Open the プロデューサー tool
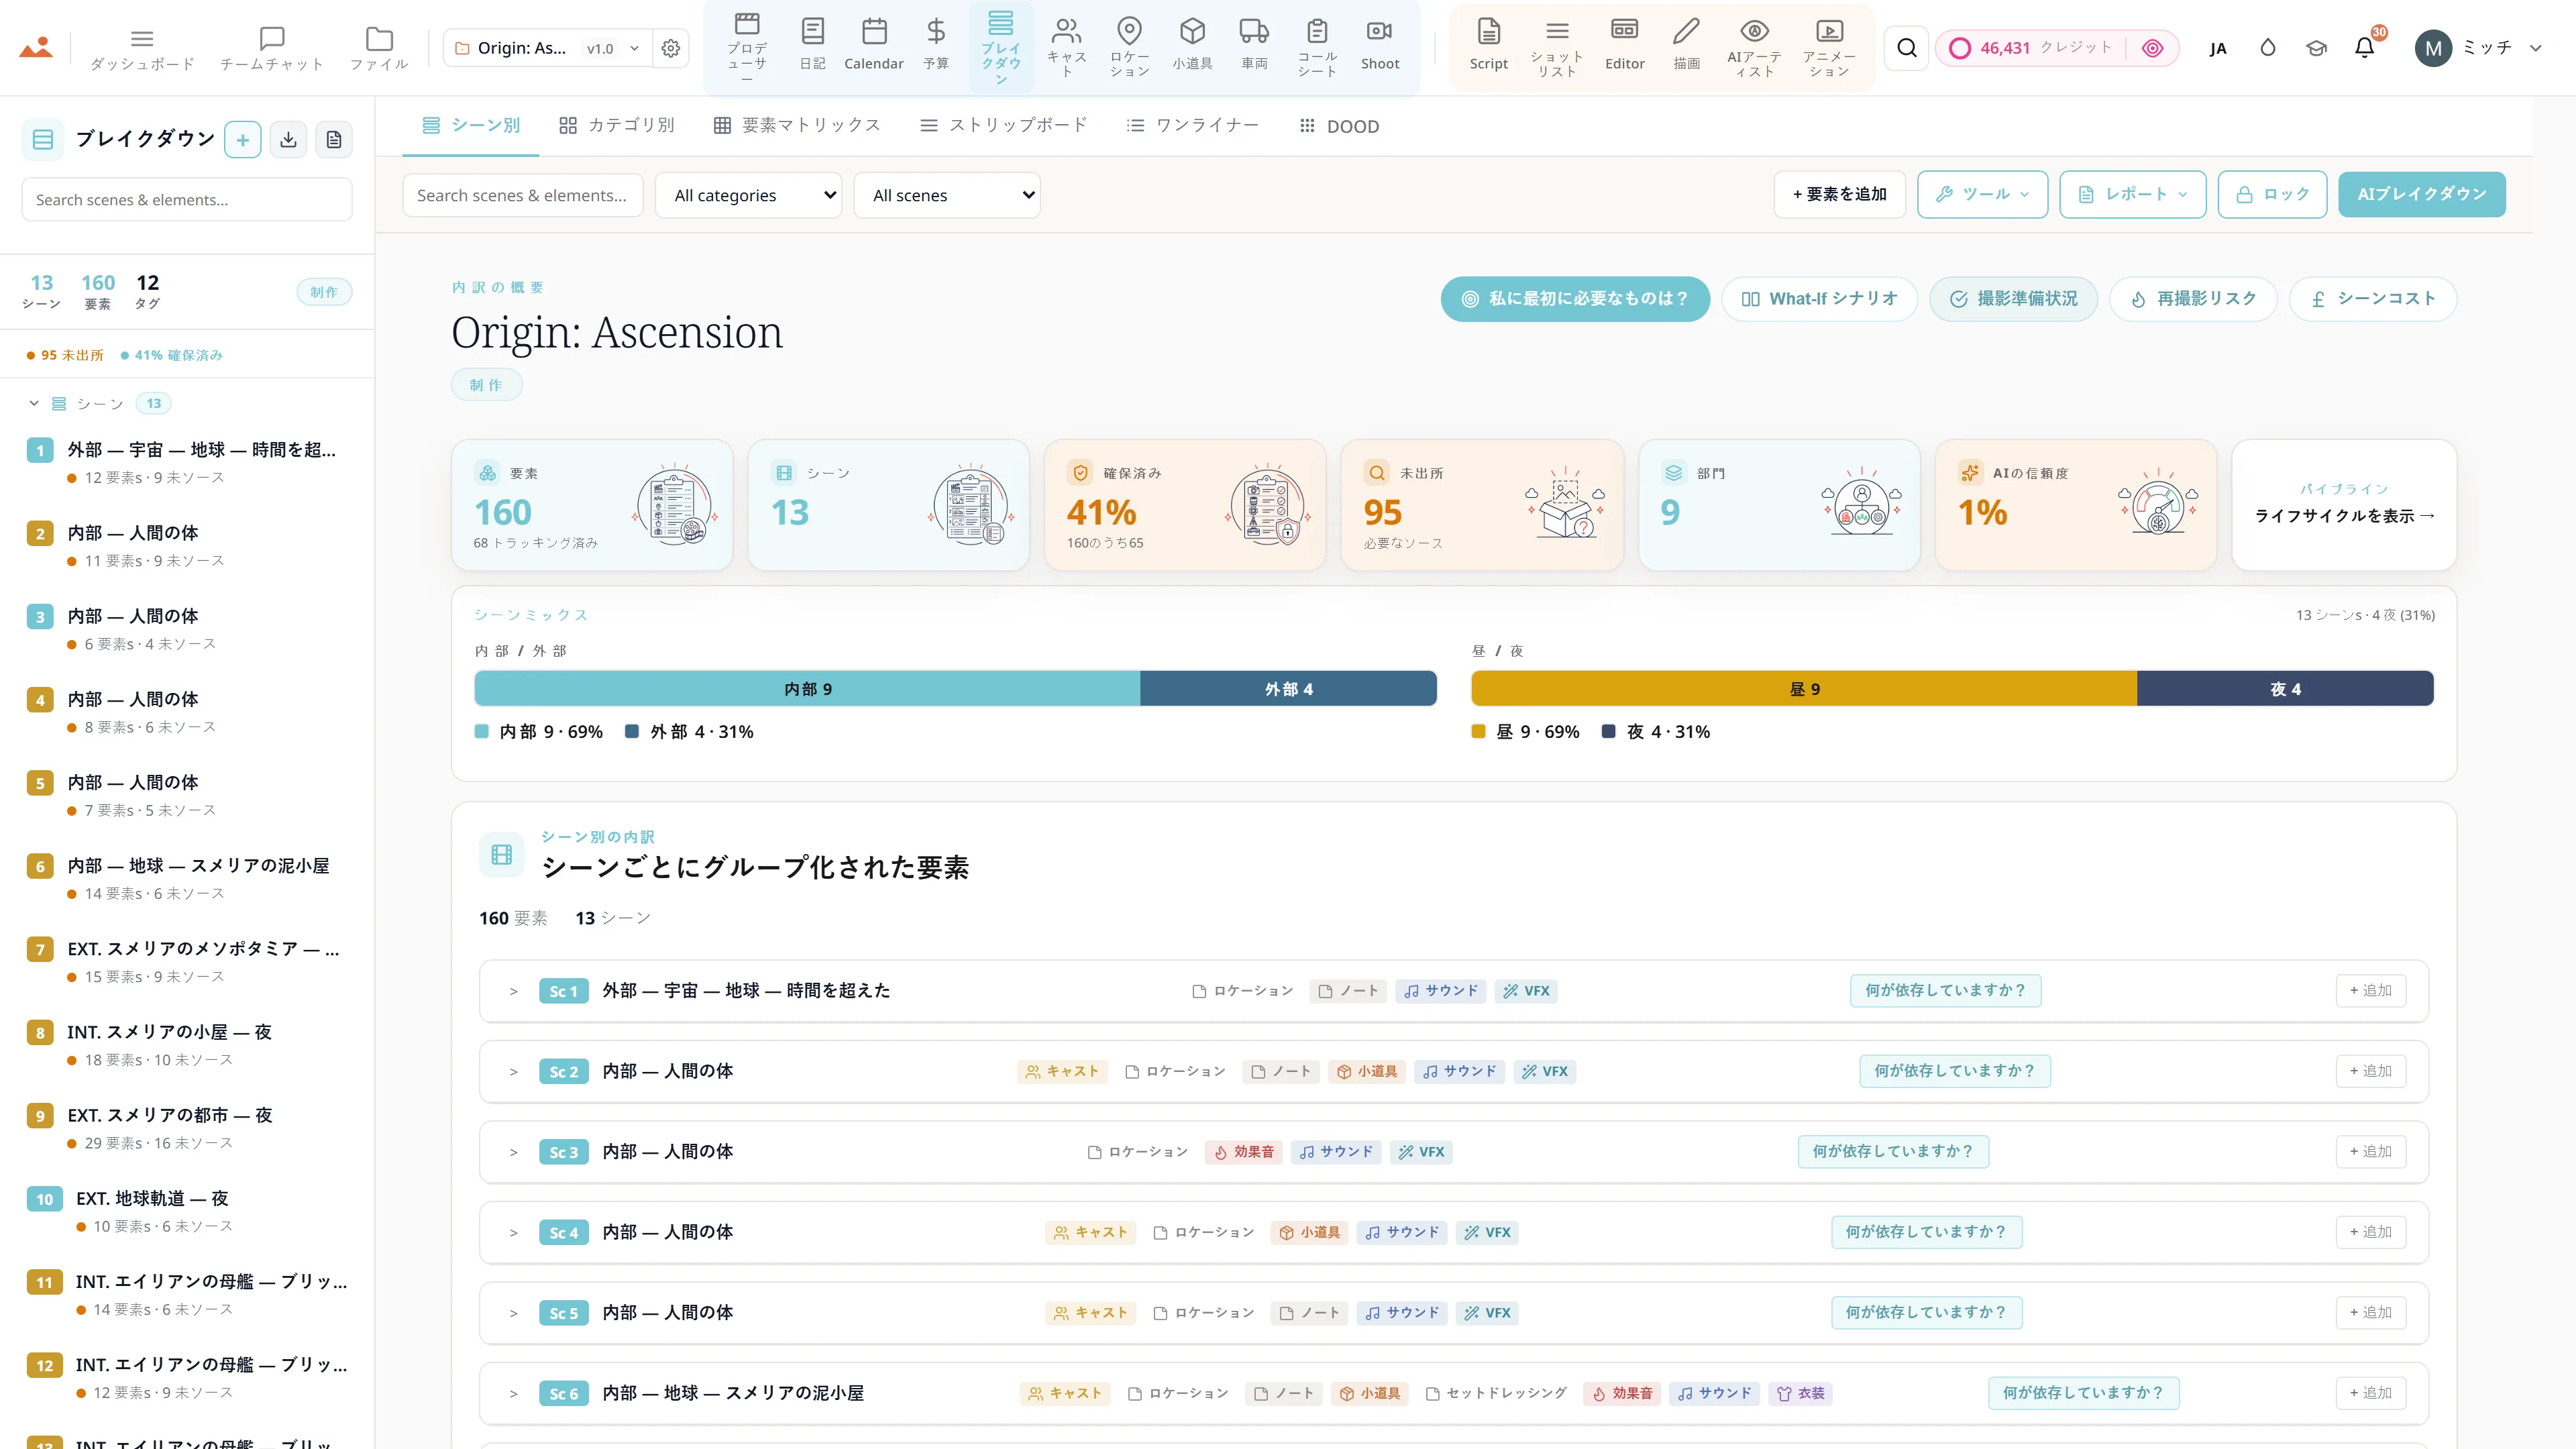The height and width of the screenshot is (1449, 2576). (747, 47)
